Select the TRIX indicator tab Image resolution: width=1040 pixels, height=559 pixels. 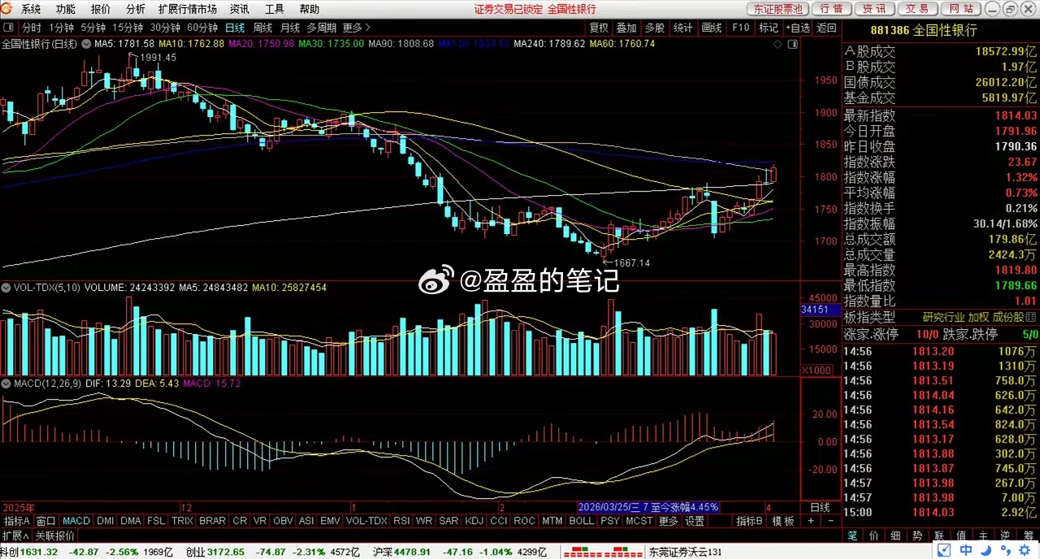click(182, 521)
